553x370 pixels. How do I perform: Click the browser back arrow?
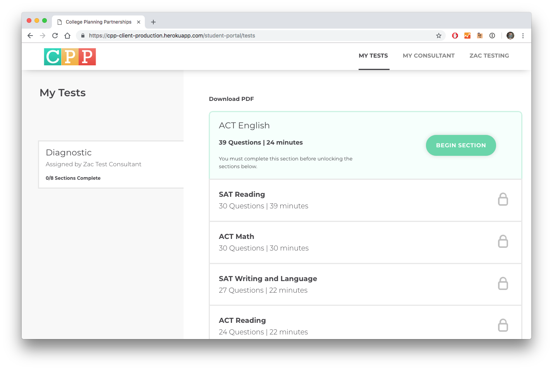pyautogui.click(x=30, y=36)
